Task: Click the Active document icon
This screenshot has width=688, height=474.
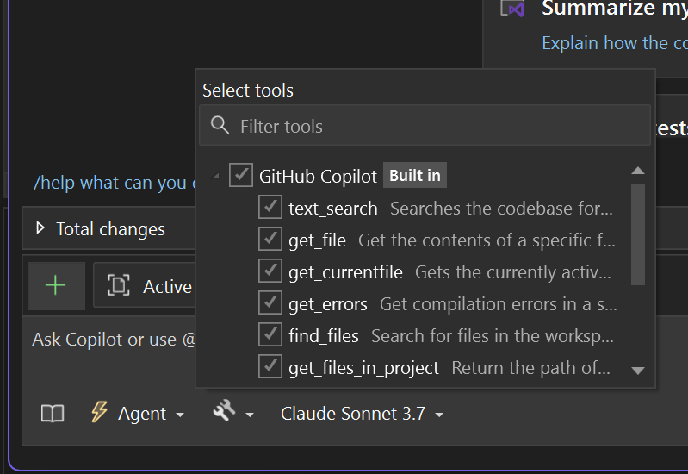Action: pos(118,286)
